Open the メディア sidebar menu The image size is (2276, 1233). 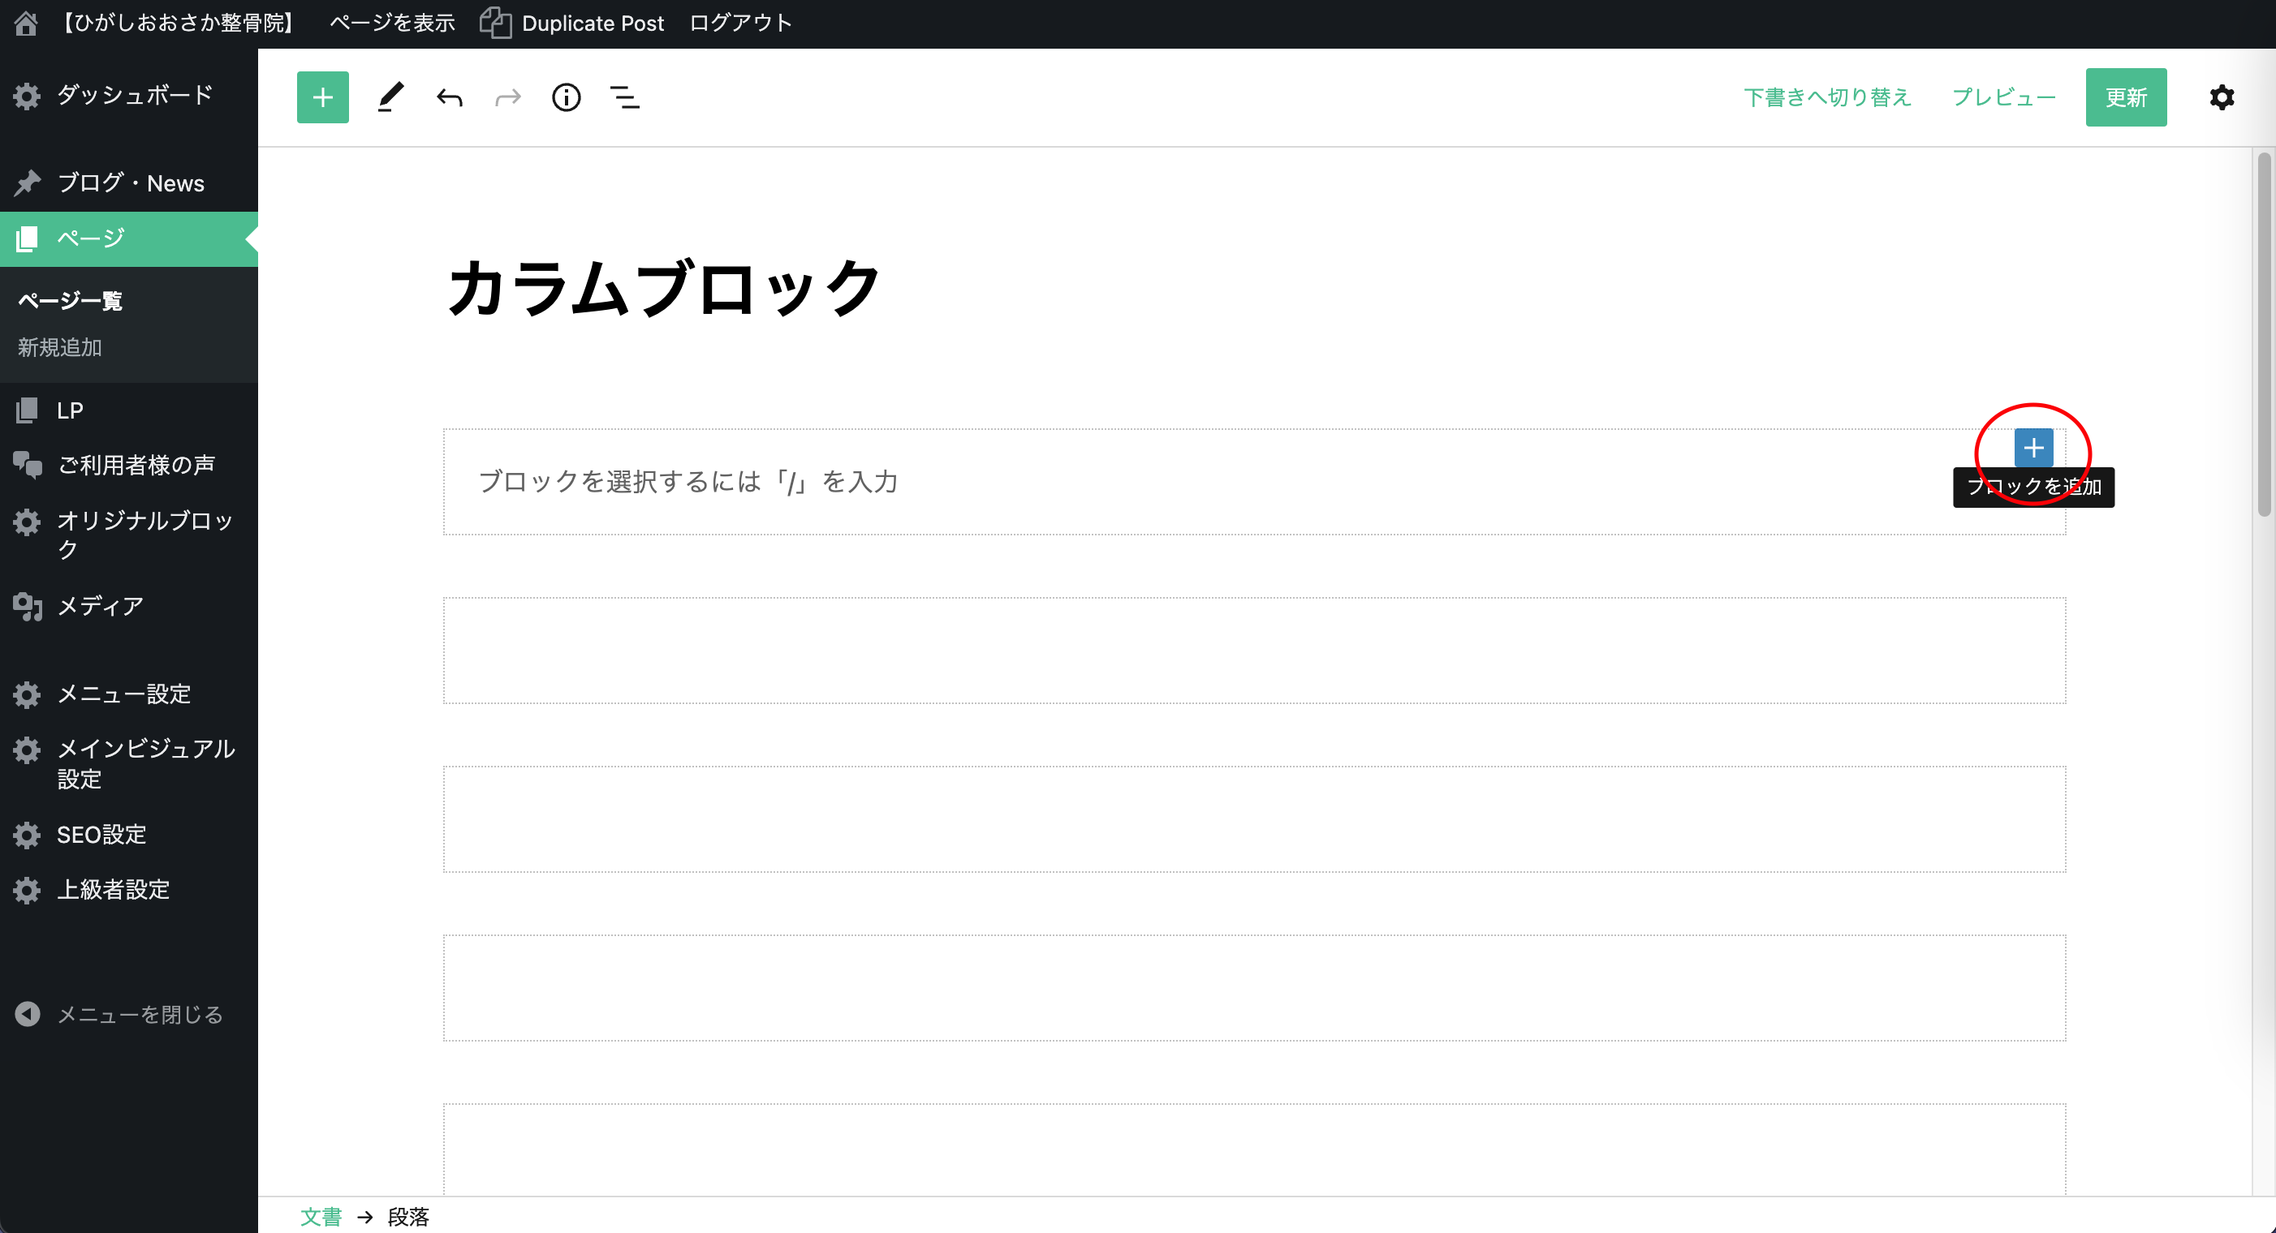[99, 606]
